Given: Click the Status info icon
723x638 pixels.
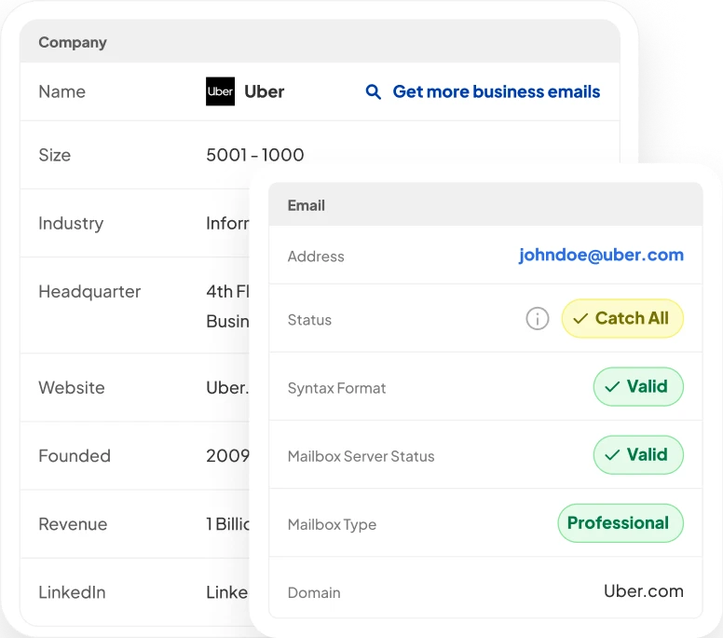Looking at the screenshot, I should (x=538, y=319).
